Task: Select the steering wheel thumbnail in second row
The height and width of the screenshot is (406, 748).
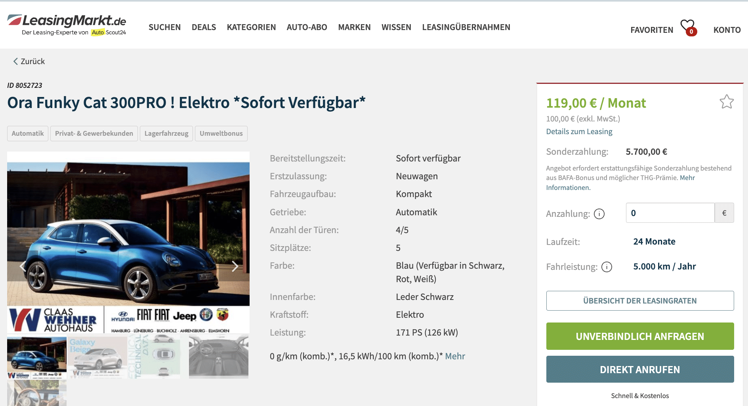Action: 37,393
